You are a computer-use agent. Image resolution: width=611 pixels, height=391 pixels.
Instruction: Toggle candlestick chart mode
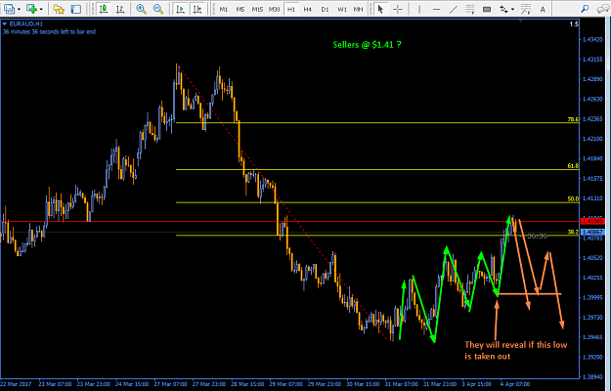pyautogui.click(x=104, y=9)
